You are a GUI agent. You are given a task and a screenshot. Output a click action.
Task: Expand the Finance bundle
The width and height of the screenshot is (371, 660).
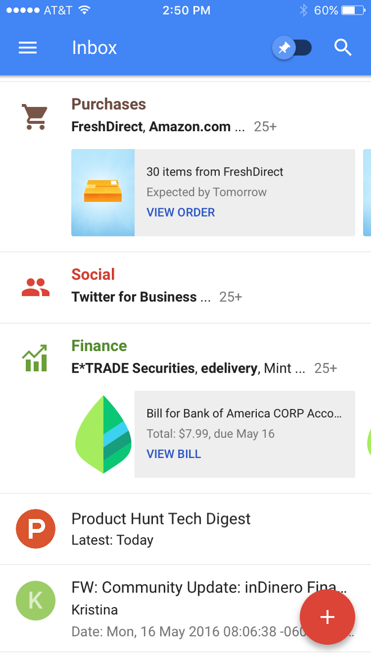(99, 346)
